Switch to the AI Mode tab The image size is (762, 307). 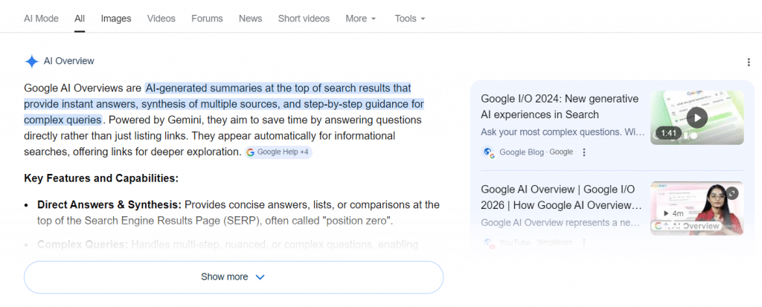[x=41, y=19]
